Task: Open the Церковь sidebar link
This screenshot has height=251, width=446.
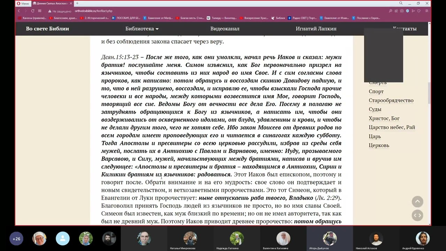Action: 379,145
